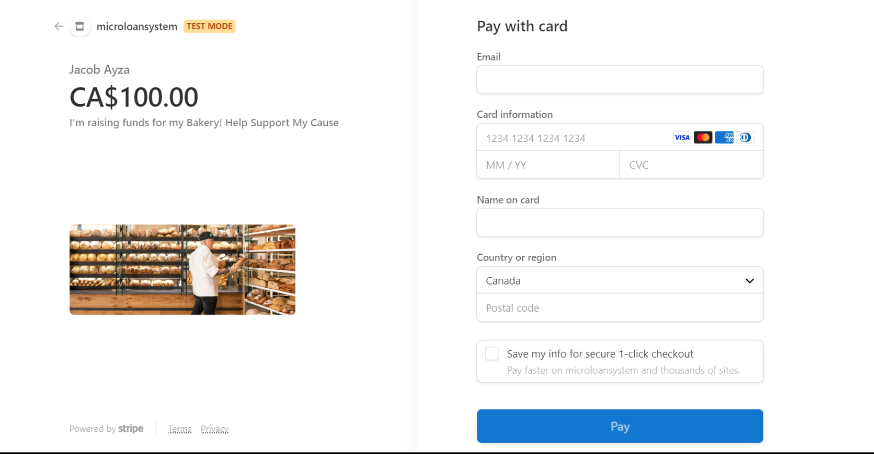This screenshot has height=454, width=874.
Task: Enable Save my info checkbox
Action: (492, 353)
